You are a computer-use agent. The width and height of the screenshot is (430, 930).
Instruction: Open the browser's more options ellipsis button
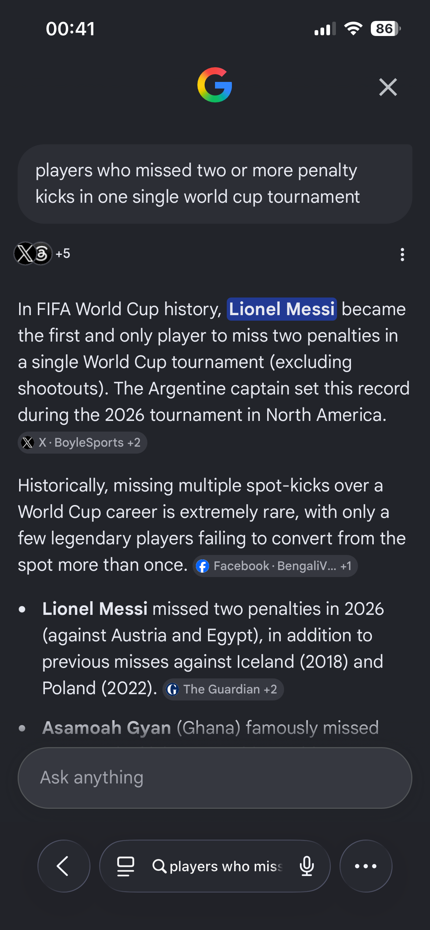coord(366,866)
